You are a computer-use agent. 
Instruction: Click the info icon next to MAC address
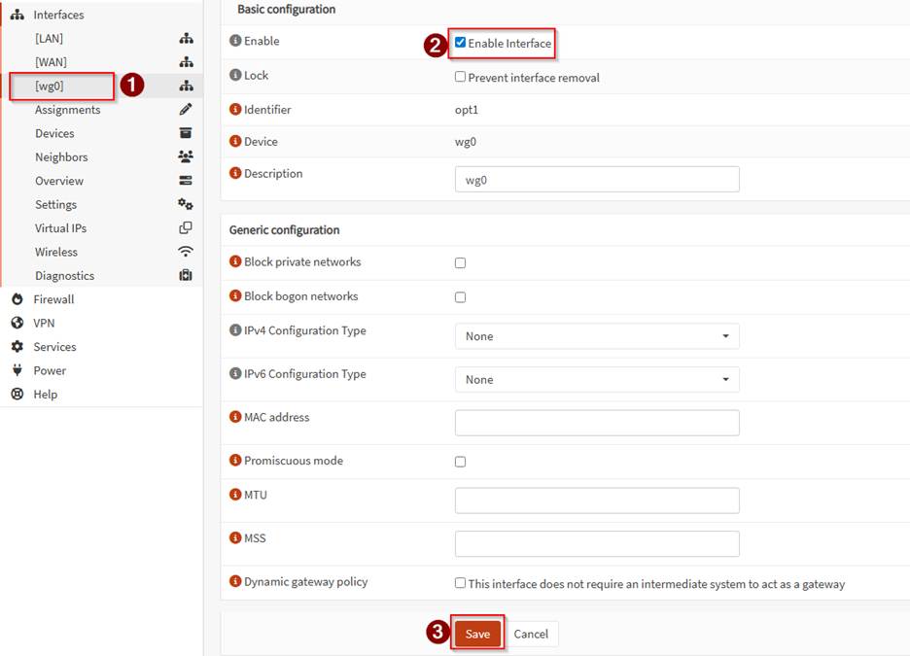click(235, 417)
